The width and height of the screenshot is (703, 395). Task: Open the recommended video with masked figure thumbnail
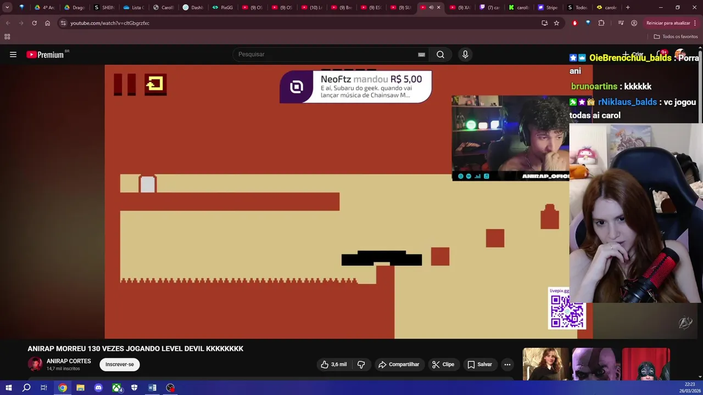click(x=646, y=364)
